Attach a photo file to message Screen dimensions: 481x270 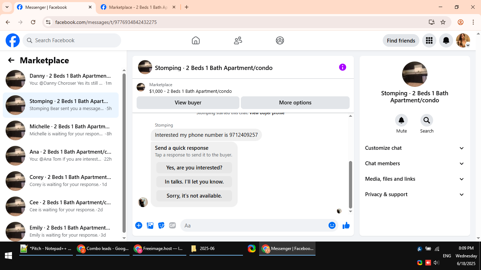tap(150, 225)
